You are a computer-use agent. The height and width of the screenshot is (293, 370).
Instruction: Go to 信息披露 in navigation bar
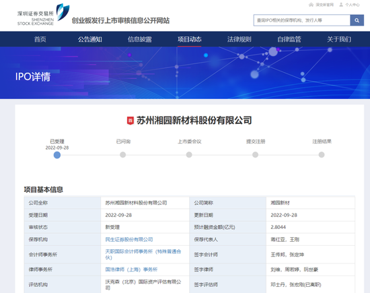coord(140,39)
